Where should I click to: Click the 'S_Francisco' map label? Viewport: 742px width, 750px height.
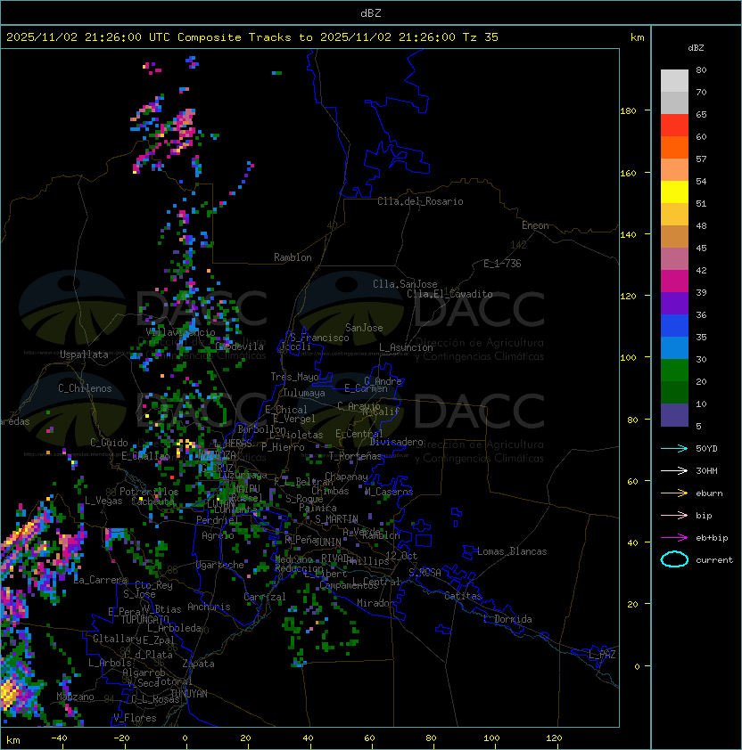coord(319,338)
